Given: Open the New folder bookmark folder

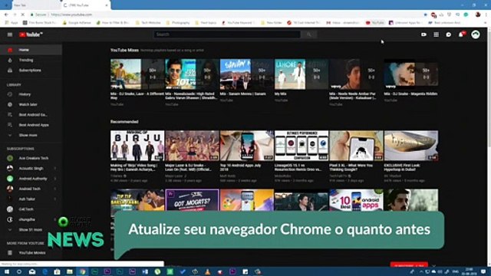Looking at the screenshot, I should pos(272,23).
